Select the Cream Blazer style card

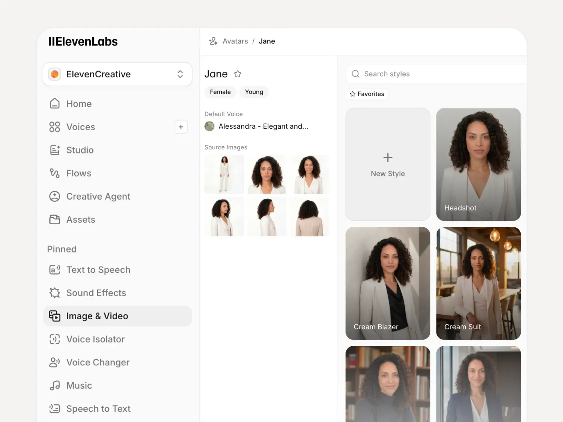[388, 283]
